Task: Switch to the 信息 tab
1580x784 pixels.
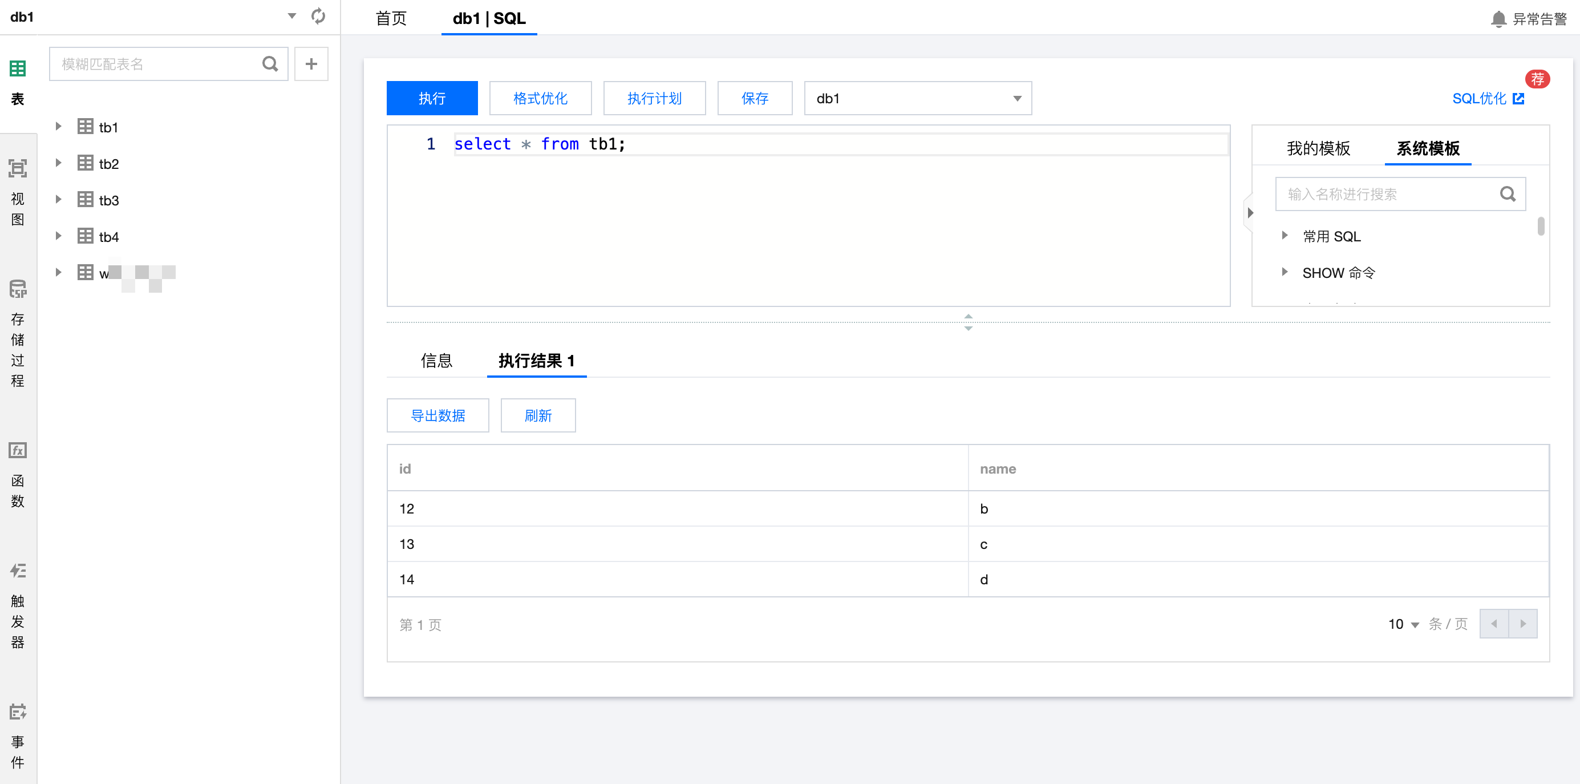Action: click(436, 361)
